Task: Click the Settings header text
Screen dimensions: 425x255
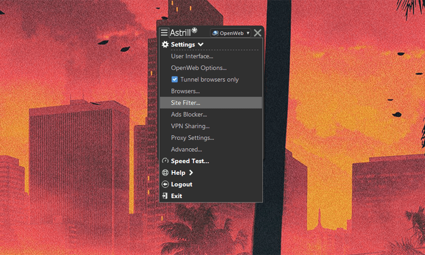Action: click(183, 45)
